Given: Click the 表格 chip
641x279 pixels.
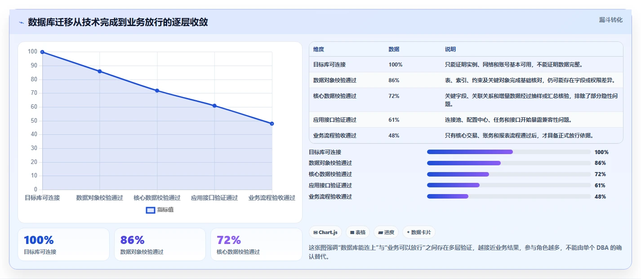Looking at the screenshot, I should tap(358, 232).
